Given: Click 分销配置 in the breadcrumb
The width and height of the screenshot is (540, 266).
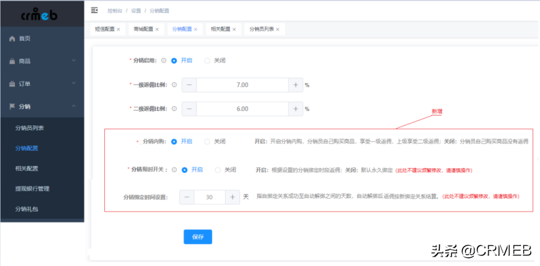Looking at the screenshot, I should 159,11.
